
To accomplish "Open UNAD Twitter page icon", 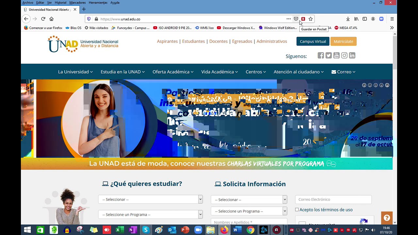I will tap(329, 55).
